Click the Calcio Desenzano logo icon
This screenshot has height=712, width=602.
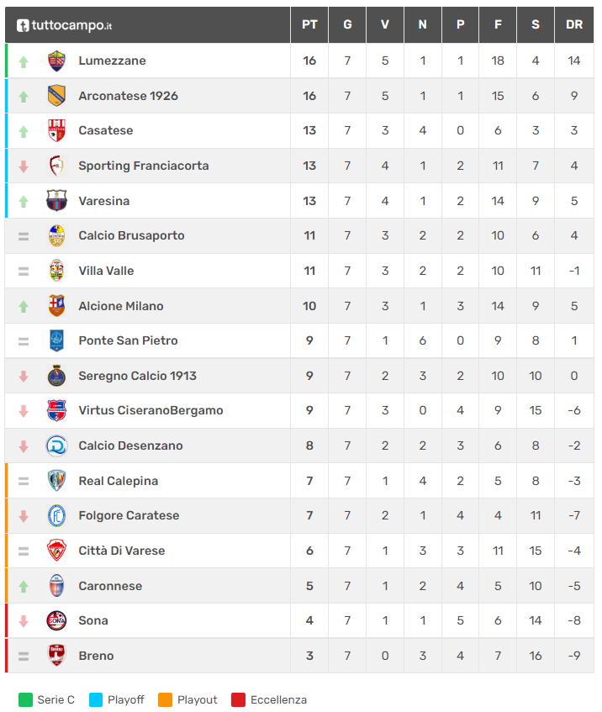coord(56,446)
